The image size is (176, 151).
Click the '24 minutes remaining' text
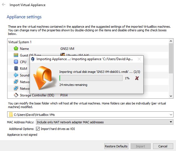pos(73,85)
